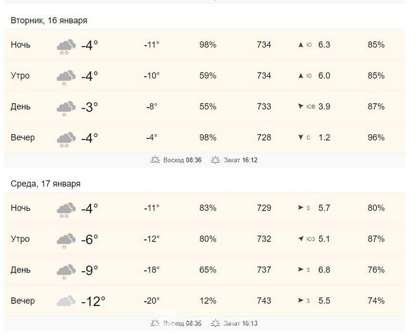Click Tuesday night south wind arrow

tap(301, 45)
